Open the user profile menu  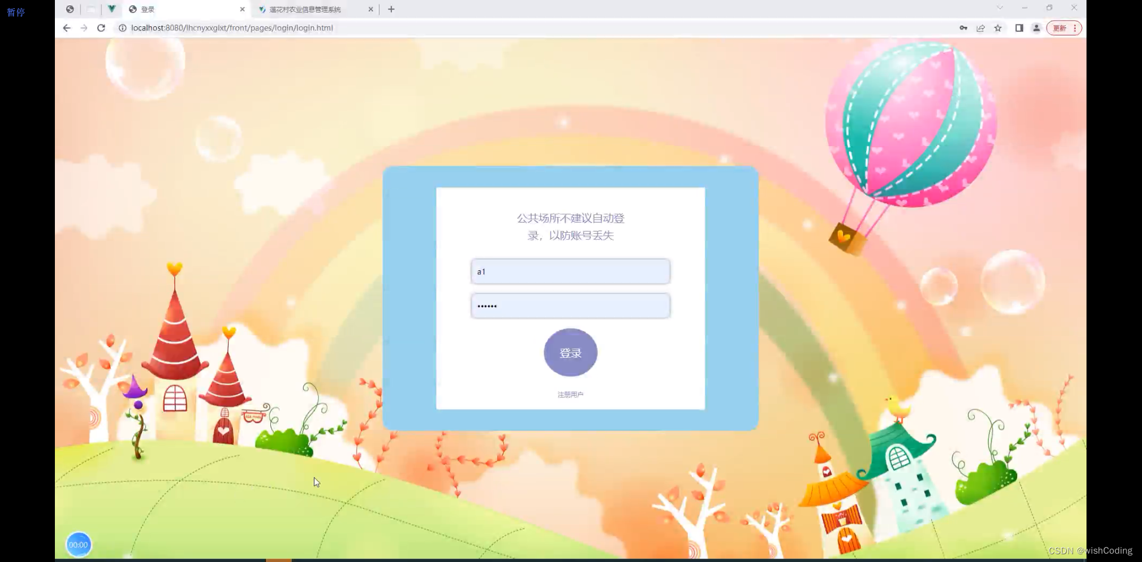(1036, 28)
